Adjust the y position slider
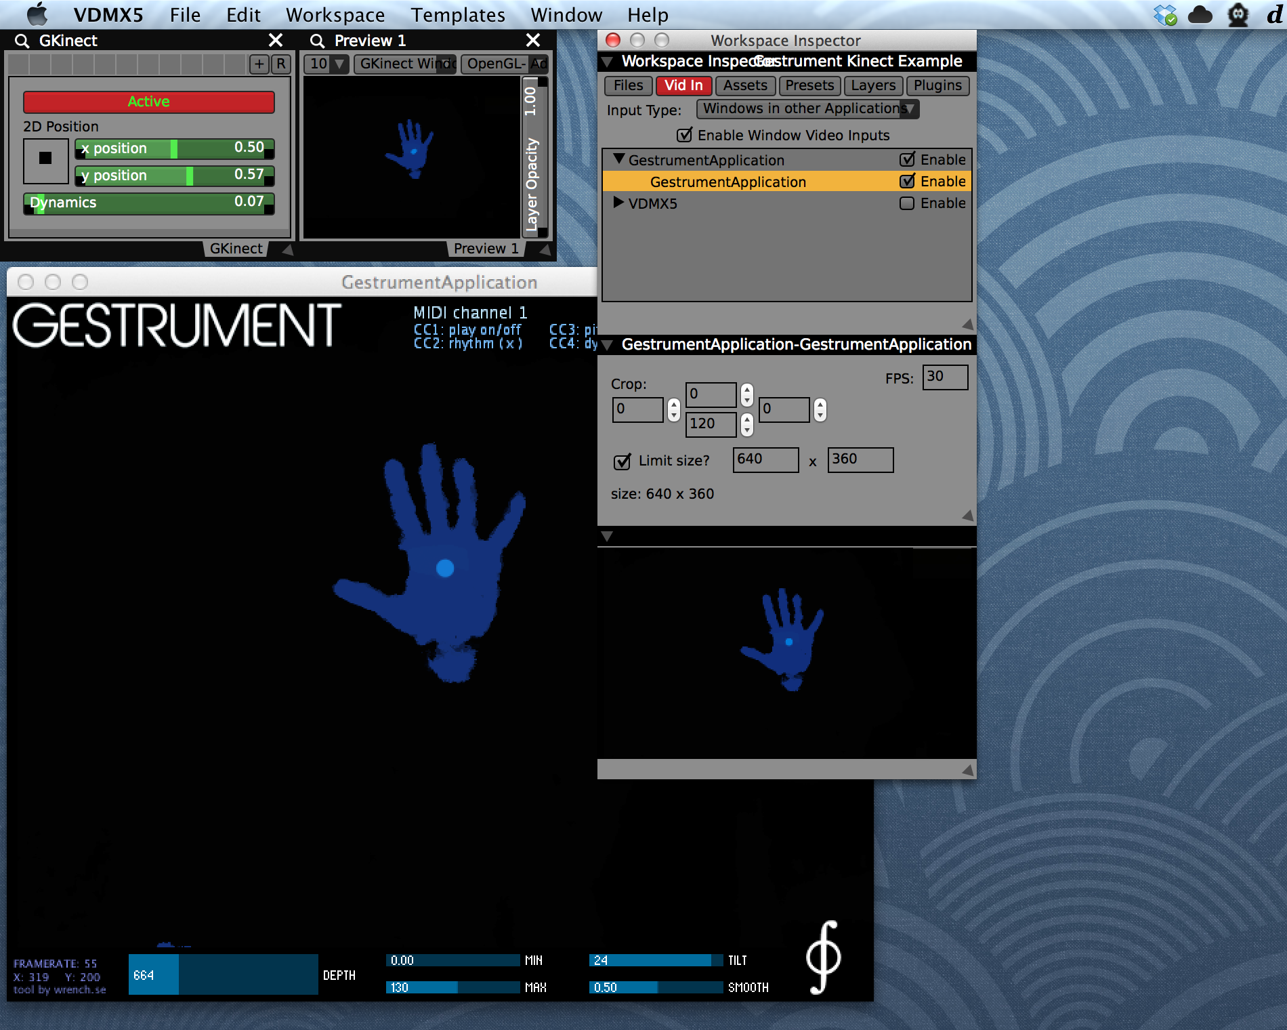The width and height of the screenshot is (1287, 1030). (x=175, y=176)
